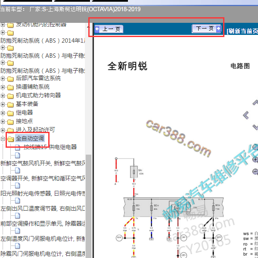
Task: Click the document icon for 新鲜空气鼓风机开关
Action: pos(17,155)
